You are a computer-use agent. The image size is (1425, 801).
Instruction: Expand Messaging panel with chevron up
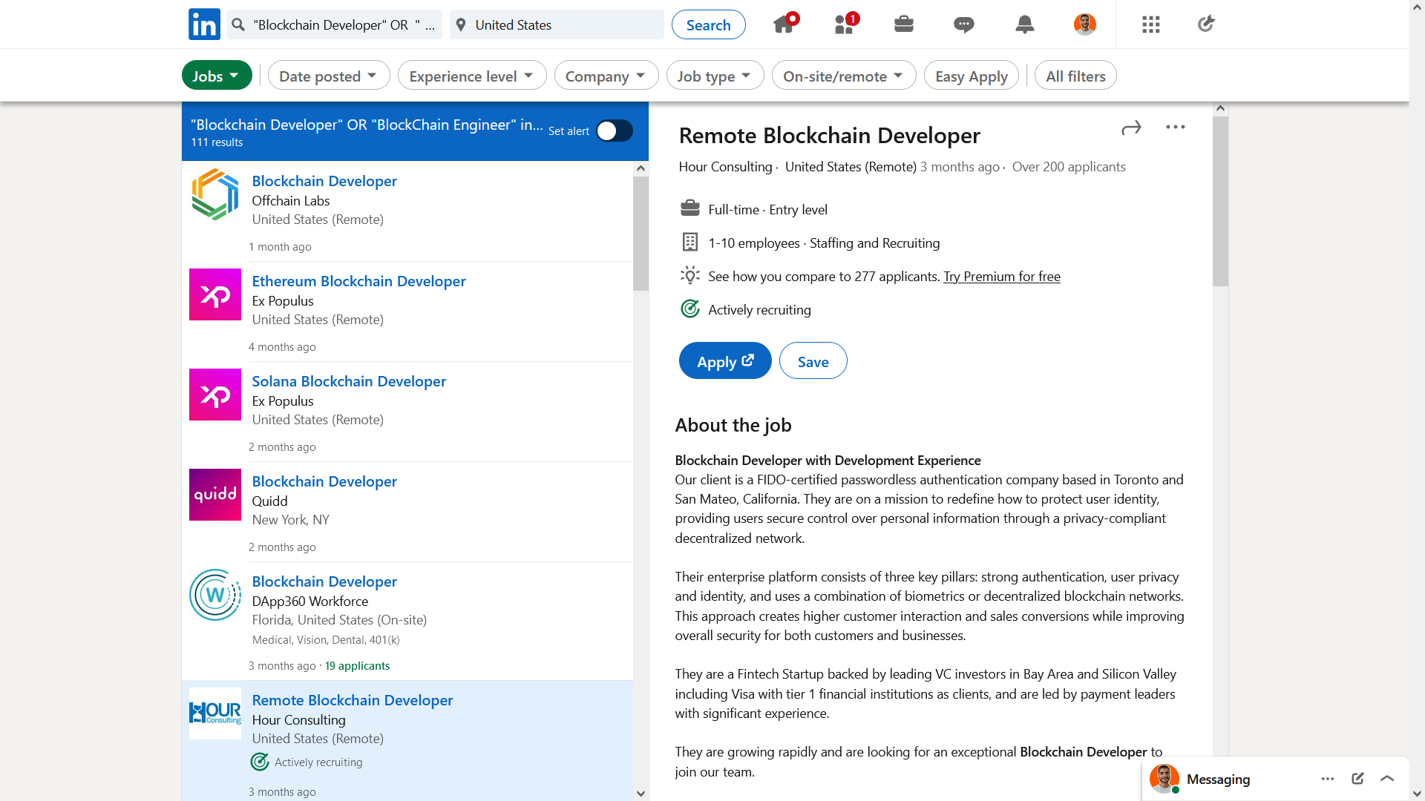1387,779
